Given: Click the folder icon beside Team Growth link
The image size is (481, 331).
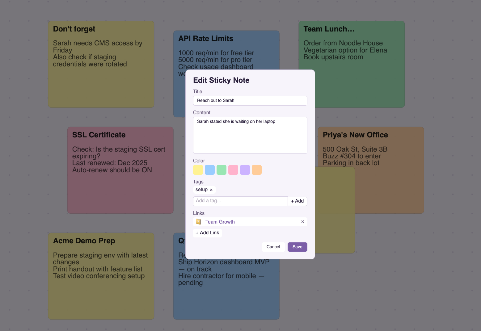Looking at the screenshot, I should pyautogui.click(x=199, y=222).
